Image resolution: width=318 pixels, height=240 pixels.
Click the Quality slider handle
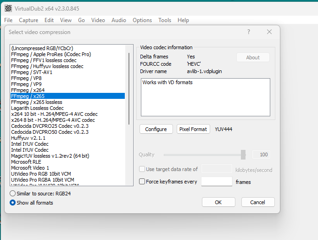coord(243,154)
